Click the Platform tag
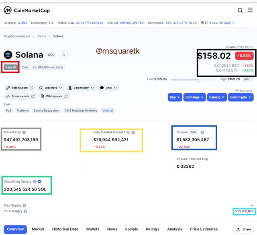Screen dimensions: 257x235 [x=22, y=110]
